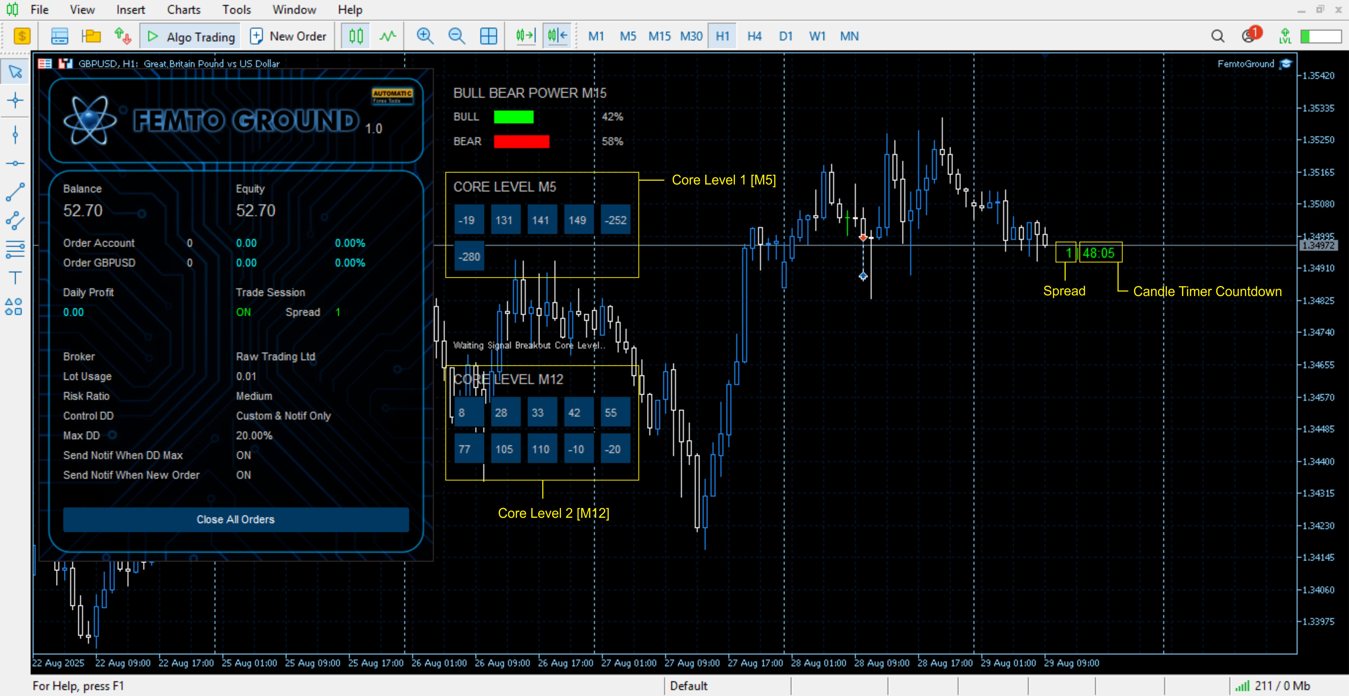
Task: Click the LVL signal icon
Action: click(x=1285, y=36)
